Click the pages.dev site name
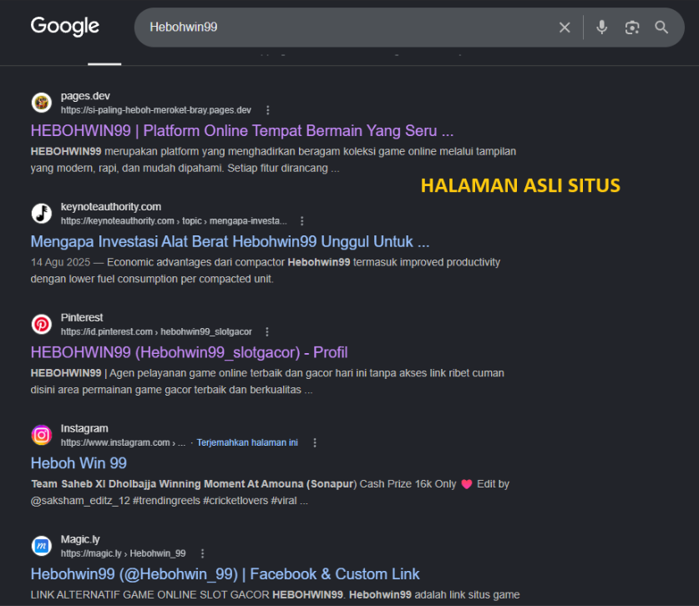The height and width of the screenshot is (606, 699). [85, 96]
